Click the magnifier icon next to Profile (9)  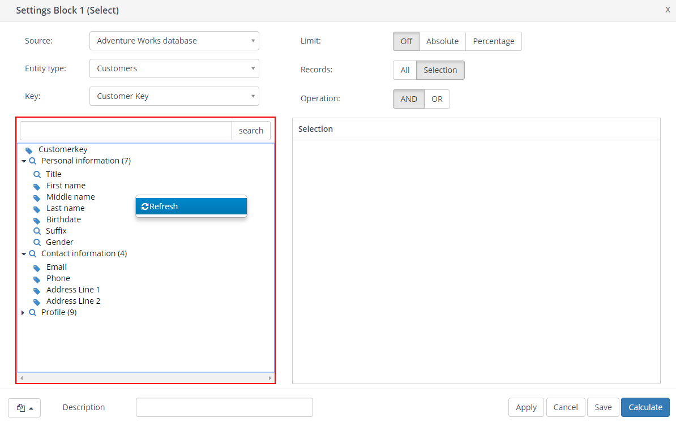pyautogui.click(x=33, y=312)
